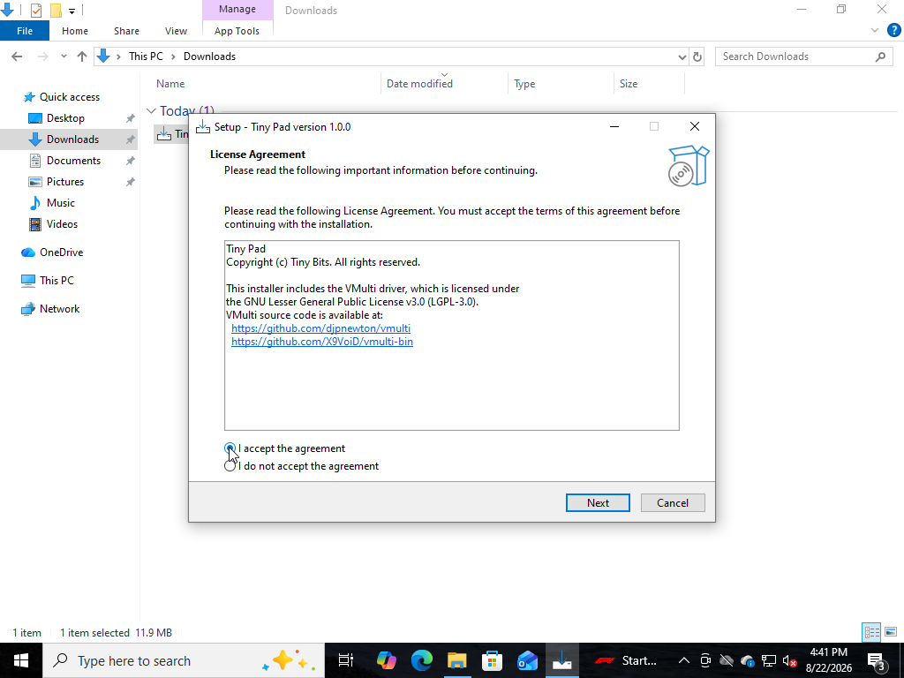Open the Windows Start menu
904x678 pixels.
point(21,660)
